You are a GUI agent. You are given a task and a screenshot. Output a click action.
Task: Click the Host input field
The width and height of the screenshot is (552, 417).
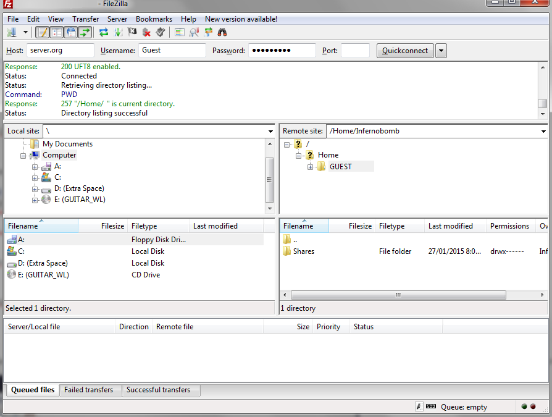pyautogui.click(x=60, y=51)
